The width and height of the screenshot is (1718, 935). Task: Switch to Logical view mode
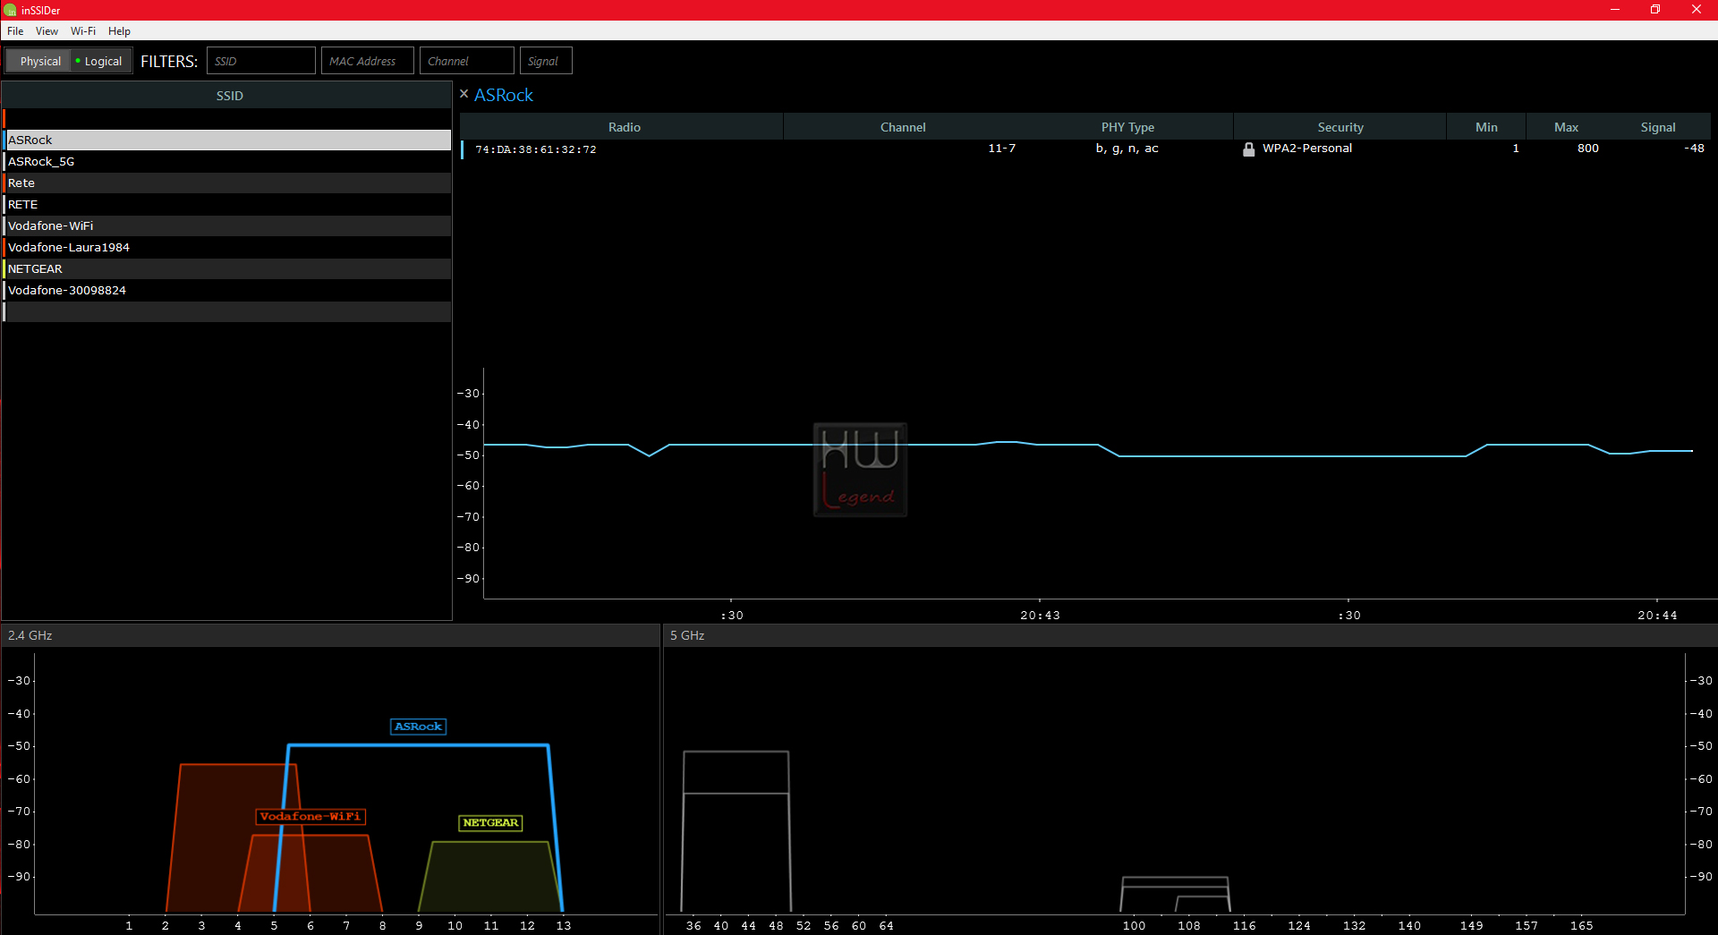pyautogui.click(x=101, y=61)
